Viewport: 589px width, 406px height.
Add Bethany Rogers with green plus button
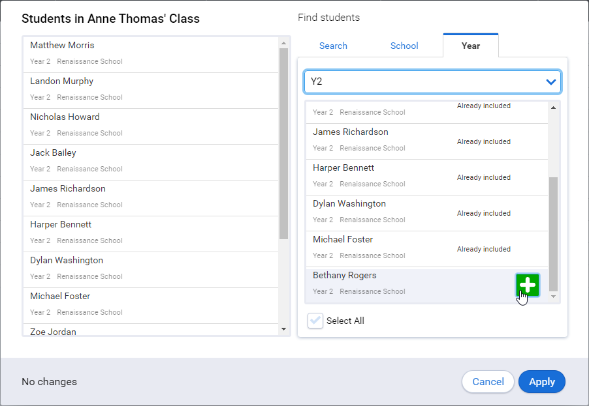click(528, 285)
